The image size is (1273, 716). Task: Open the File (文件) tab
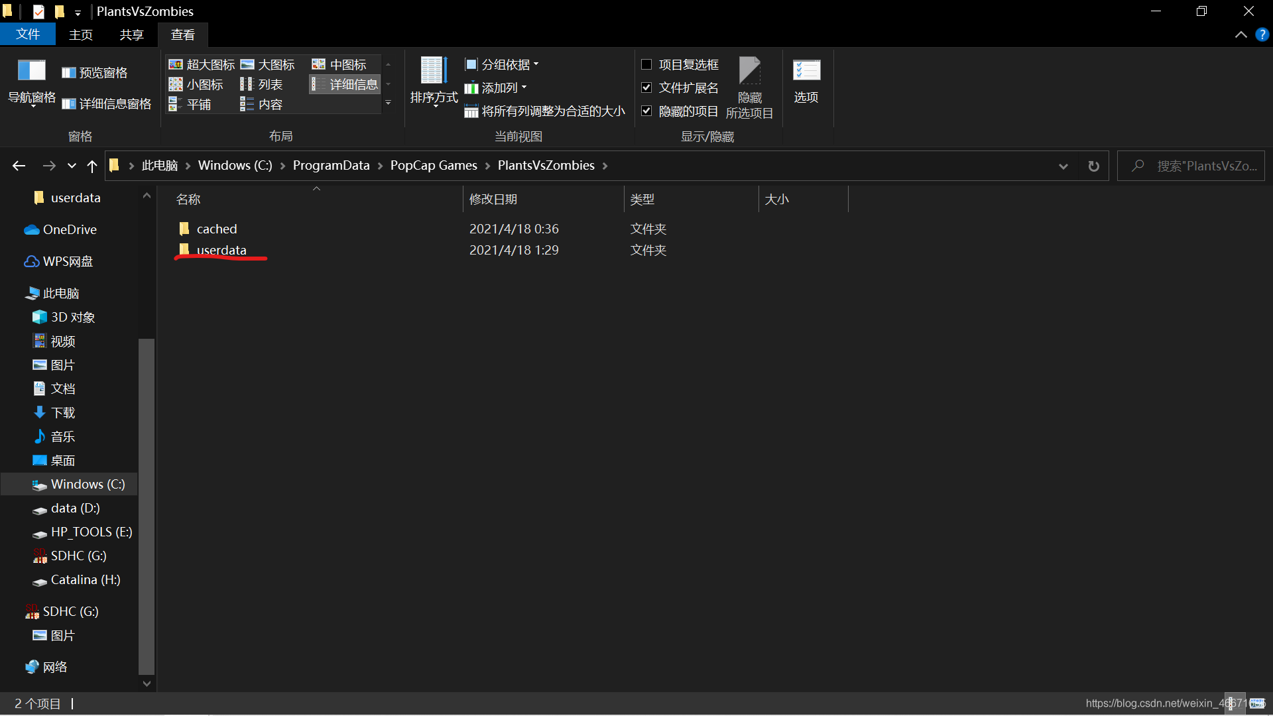(x=28, y=34)
